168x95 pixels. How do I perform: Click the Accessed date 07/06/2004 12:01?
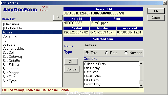point(130,33)
